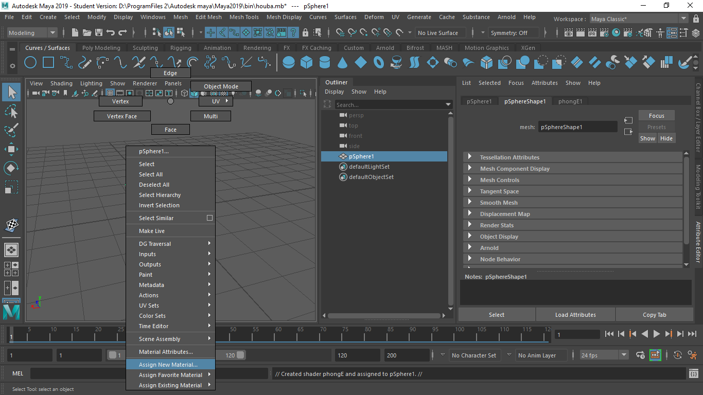The image size is (703, 395).
Task: Activate the Paint Selection tool
Action: coord(11,130)
